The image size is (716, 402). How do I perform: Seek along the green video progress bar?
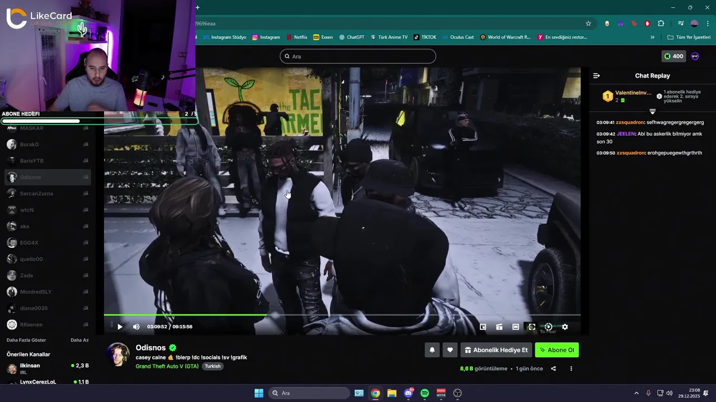342,315
